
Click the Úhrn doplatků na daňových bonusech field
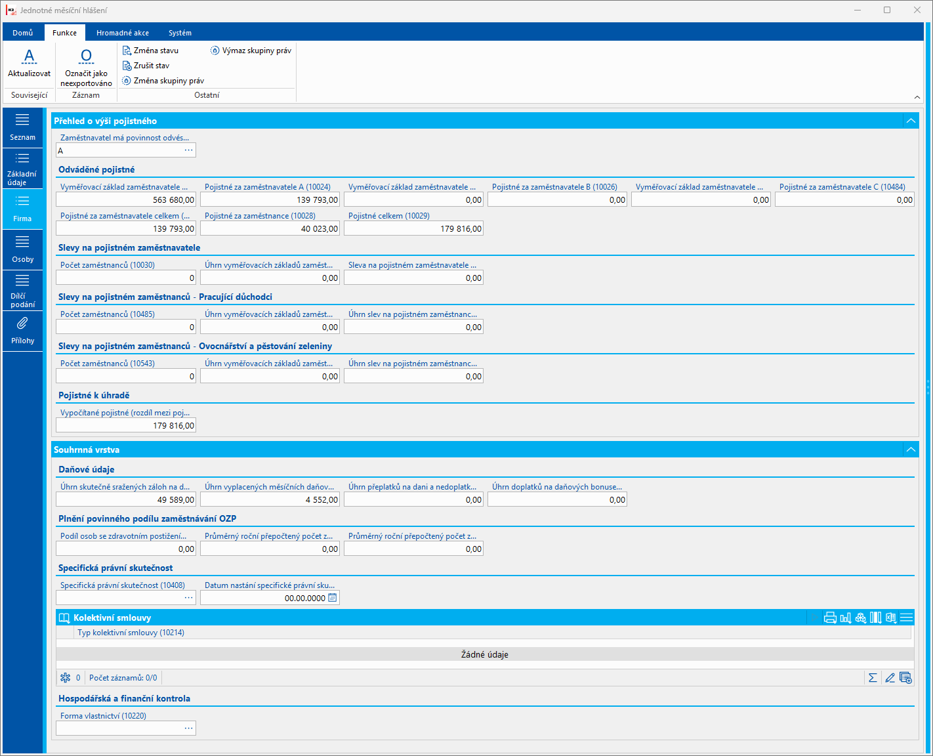557,499
